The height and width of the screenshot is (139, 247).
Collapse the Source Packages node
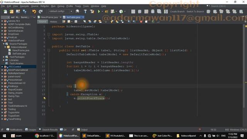(x=4, y=44)
